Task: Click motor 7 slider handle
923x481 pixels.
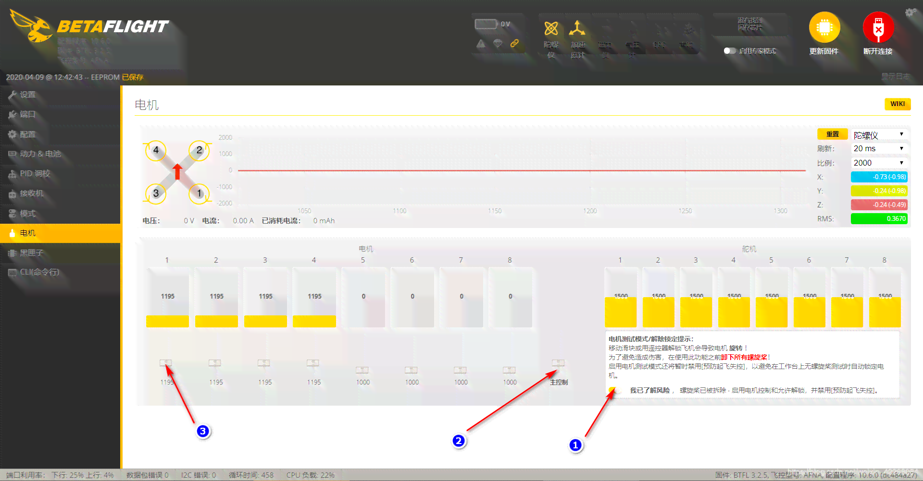Action: pos(460,370)
